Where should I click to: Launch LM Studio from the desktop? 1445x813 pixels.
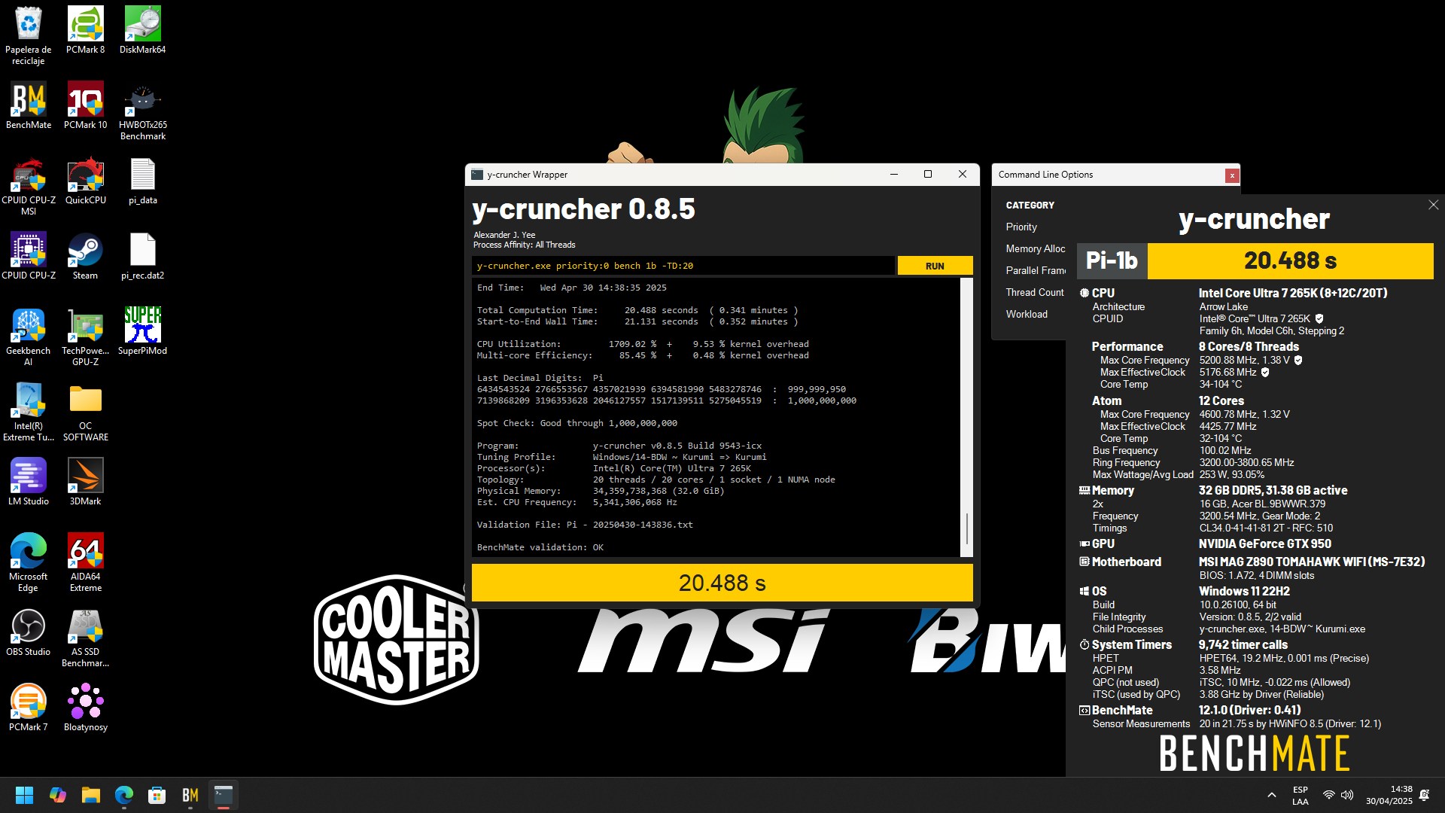29,482
